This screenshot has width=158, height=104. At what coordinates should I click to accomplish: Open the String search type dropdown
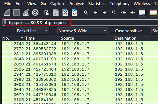point(155,31)
